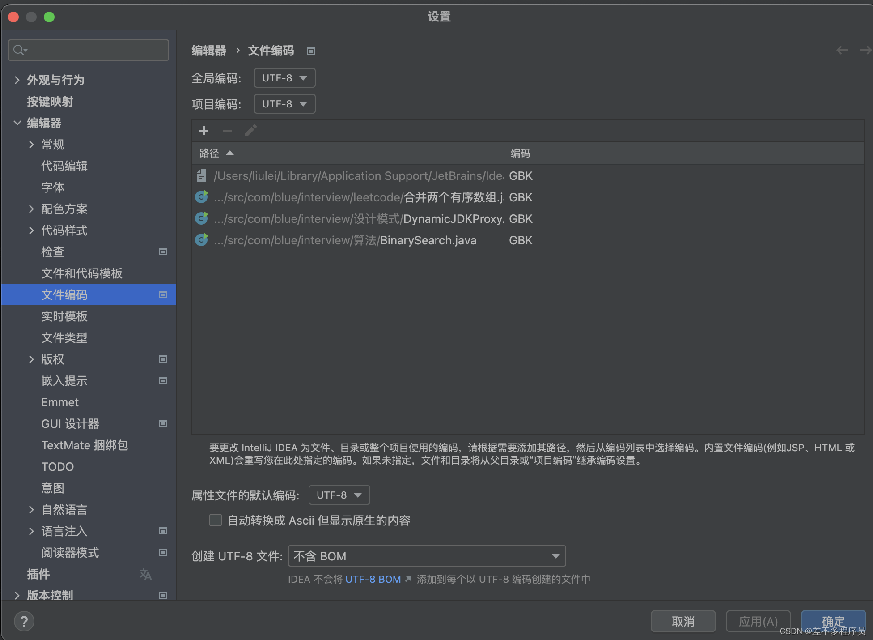Select Emmet in settings tree

[60, 402]
